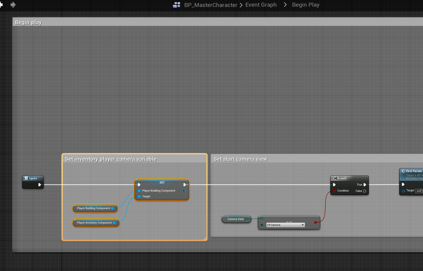Click the Camera View variable output pin
423x271 pixels.
tap(247, 219)
